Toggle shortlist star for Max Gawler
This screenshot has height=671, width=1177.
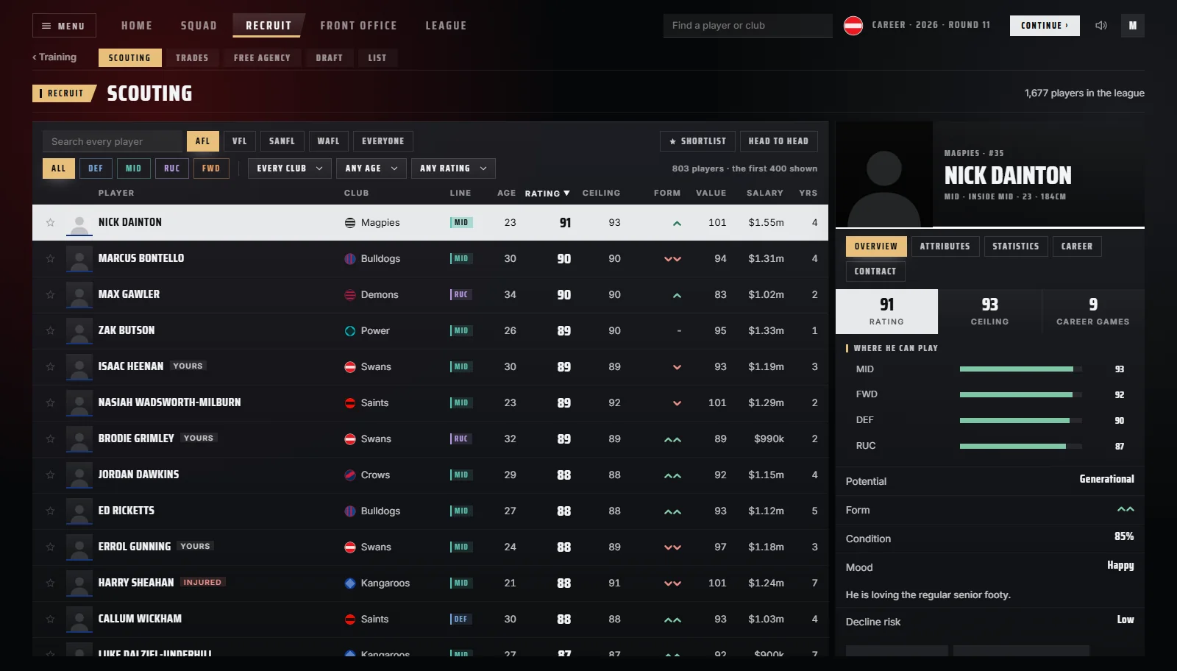50,294
